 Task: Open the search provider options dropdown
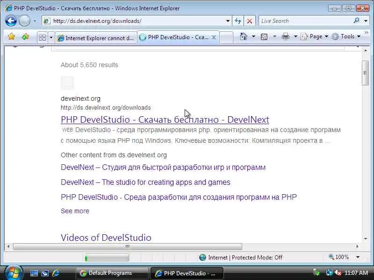click(x=366, y=21)
